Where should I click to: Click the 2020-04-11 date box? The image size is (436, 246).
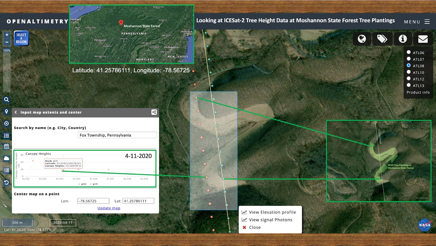coord(63,222)
